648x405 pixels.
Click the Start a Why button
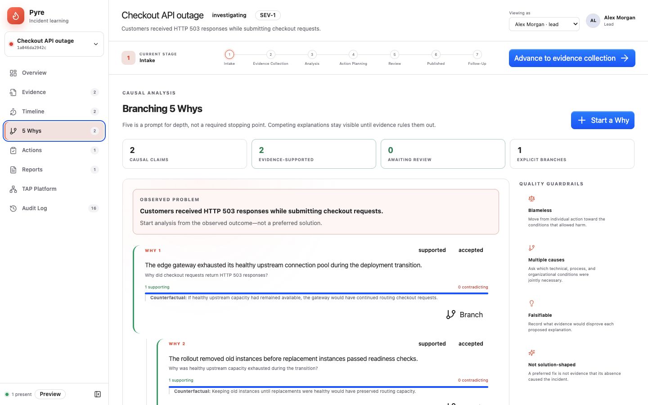[603, 120]
